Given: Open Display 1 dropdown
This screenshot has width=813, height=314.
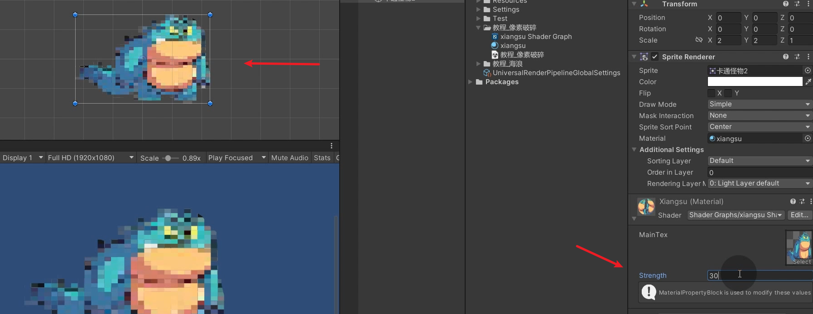Looking at the screenshot, I should 23,157.
